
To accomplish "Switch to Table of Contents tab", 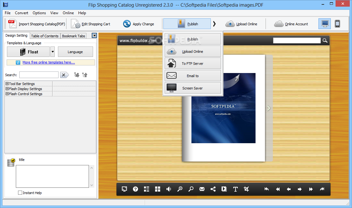I will pos(45,36).
